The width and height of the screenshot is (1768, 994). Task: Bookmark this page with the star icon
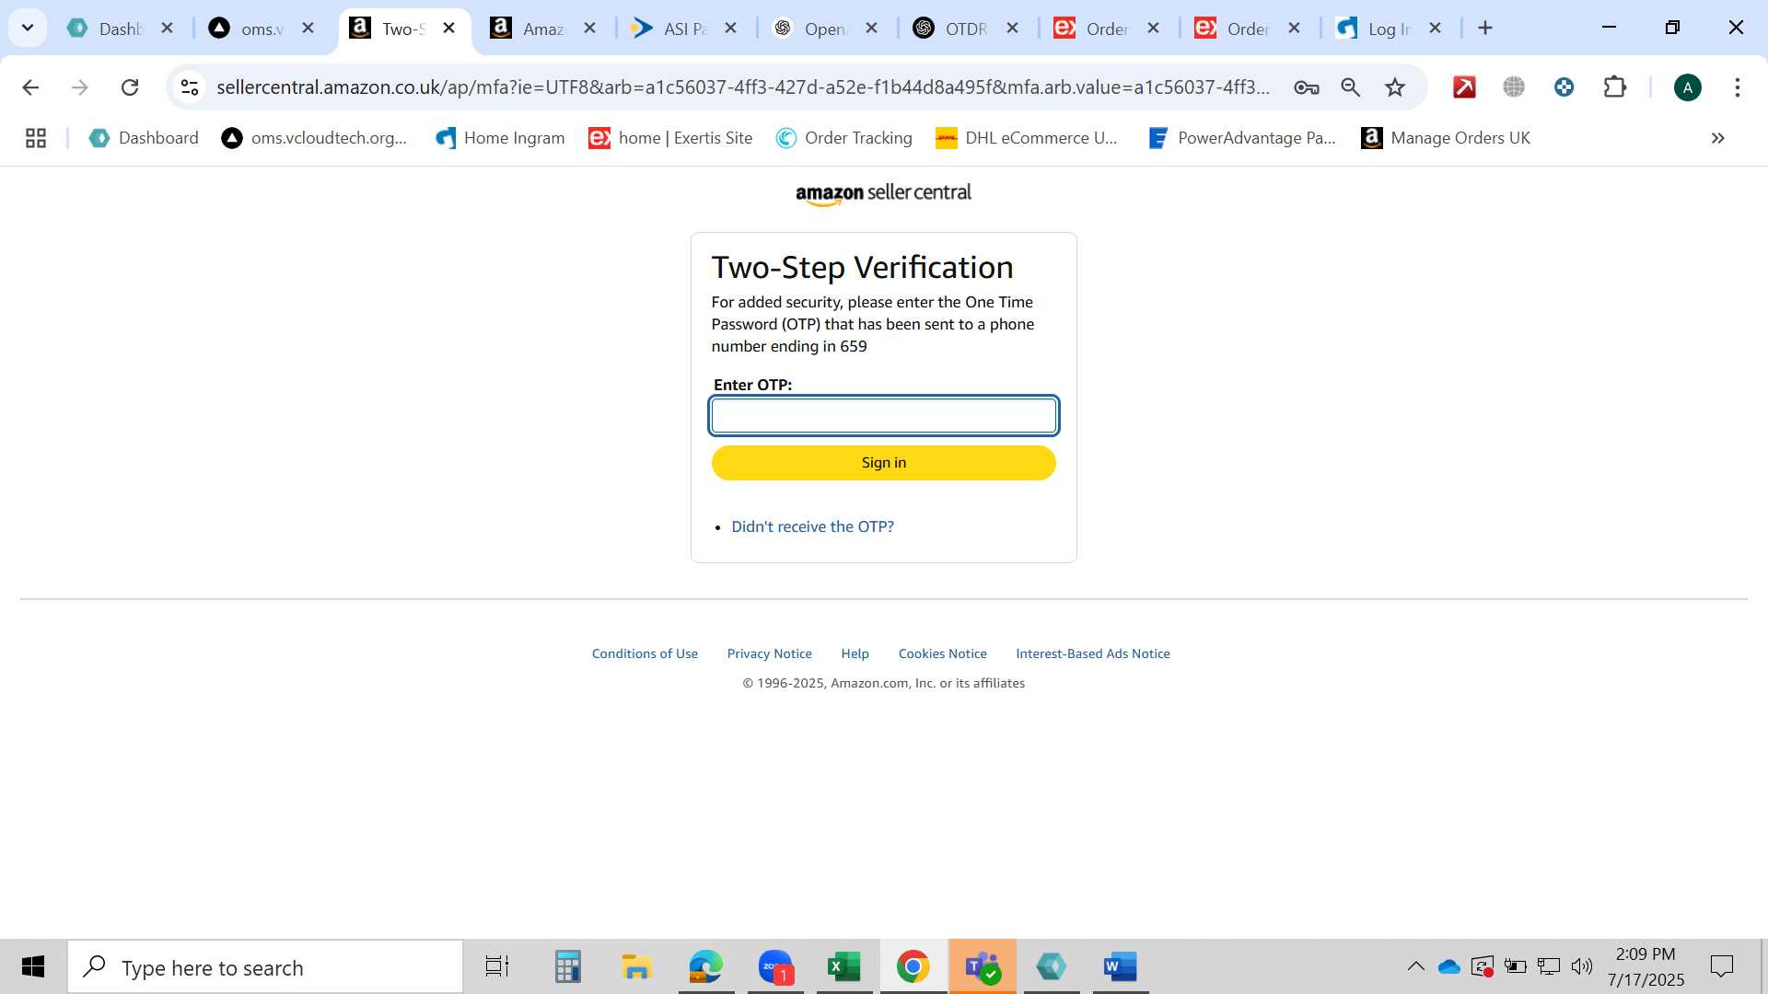(x=1395, y=87)
